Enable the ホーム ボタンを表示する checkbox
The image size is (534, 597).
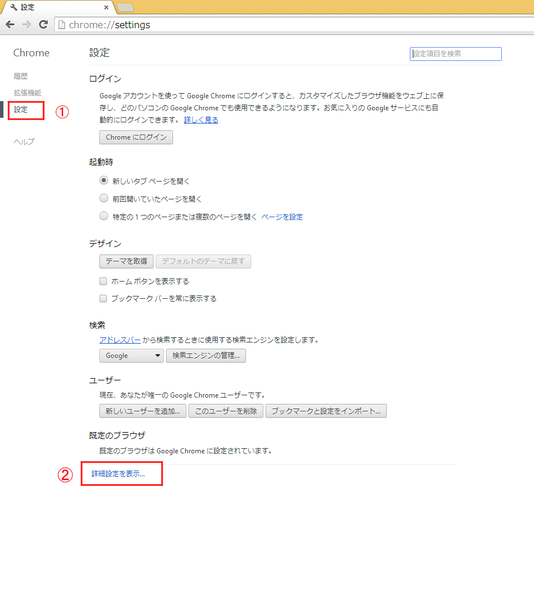[103, 282]
